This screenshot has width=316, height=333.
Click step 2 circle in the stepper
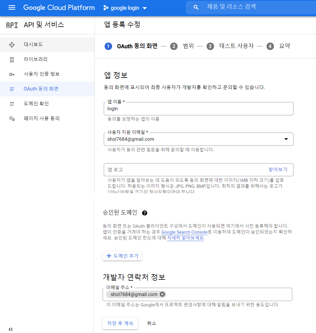tap(174, 46)
